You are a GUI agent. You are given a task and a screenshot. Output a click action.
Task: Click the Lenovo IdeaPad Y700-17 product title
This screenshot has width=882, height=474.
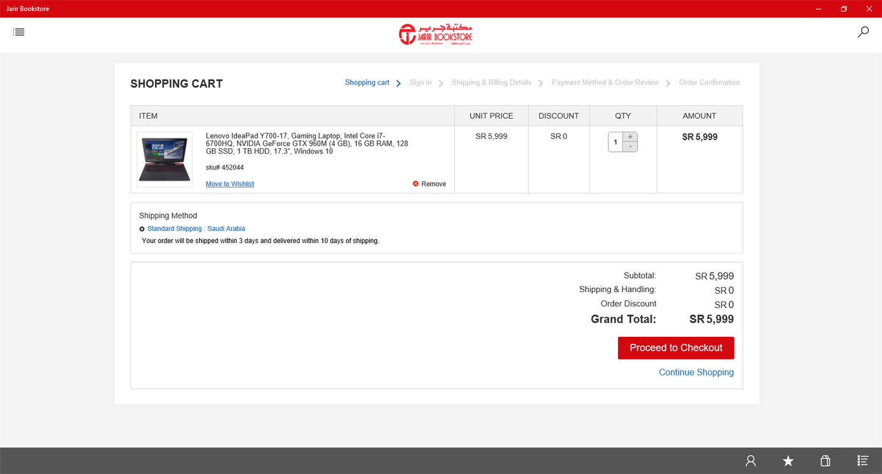307,143
